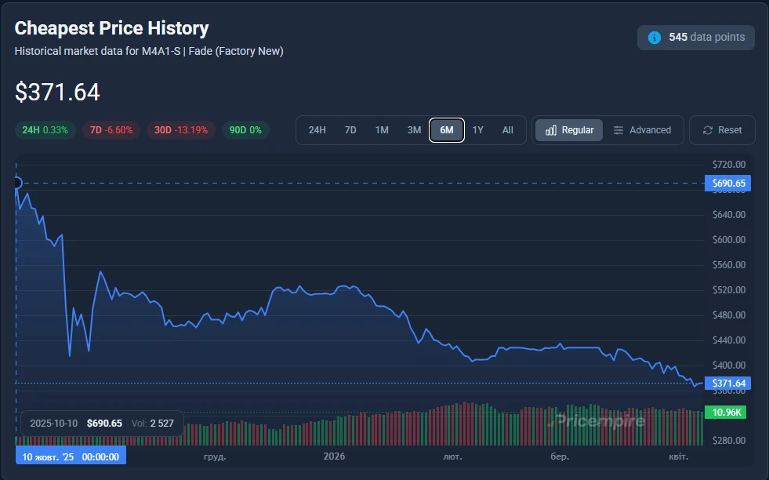Viewport: 769px width, 480px height.
Task: Click the 30D -13.19% change badge
Action: pyautogui.click(x=181, y=130)
